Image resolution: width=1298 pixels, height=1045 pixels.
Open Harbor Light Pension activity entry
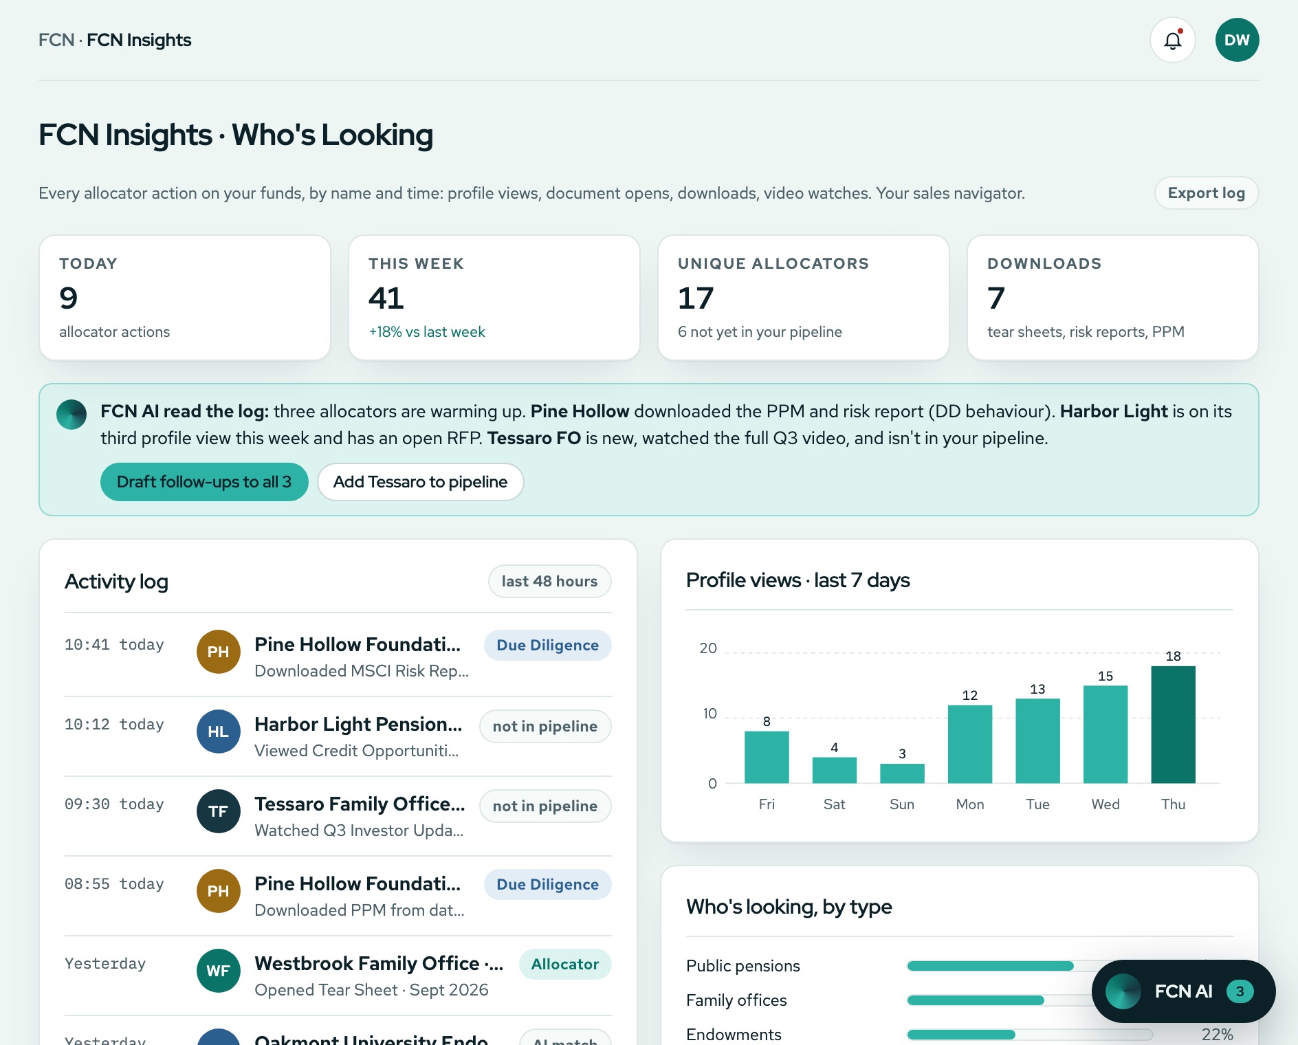(338, 735)
